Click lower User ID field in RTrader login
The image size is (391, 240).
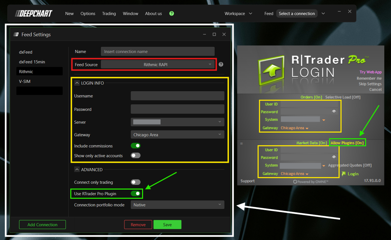coord(309,149)
